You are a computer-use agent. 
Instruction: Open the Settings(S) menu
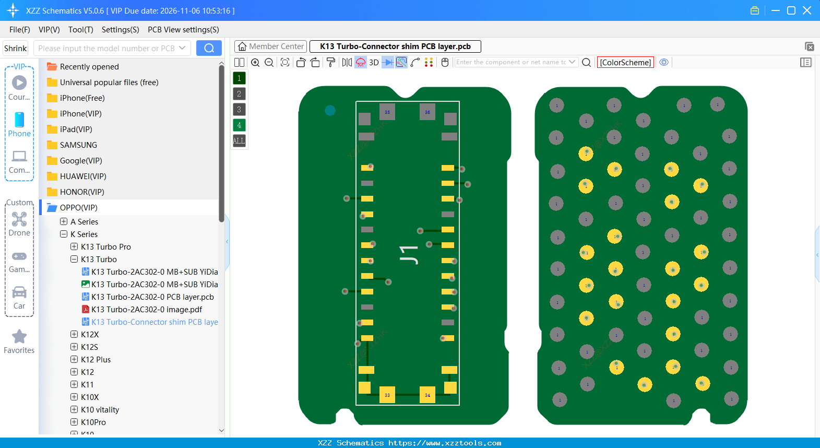pyautogui.click(x=121, y=30)
